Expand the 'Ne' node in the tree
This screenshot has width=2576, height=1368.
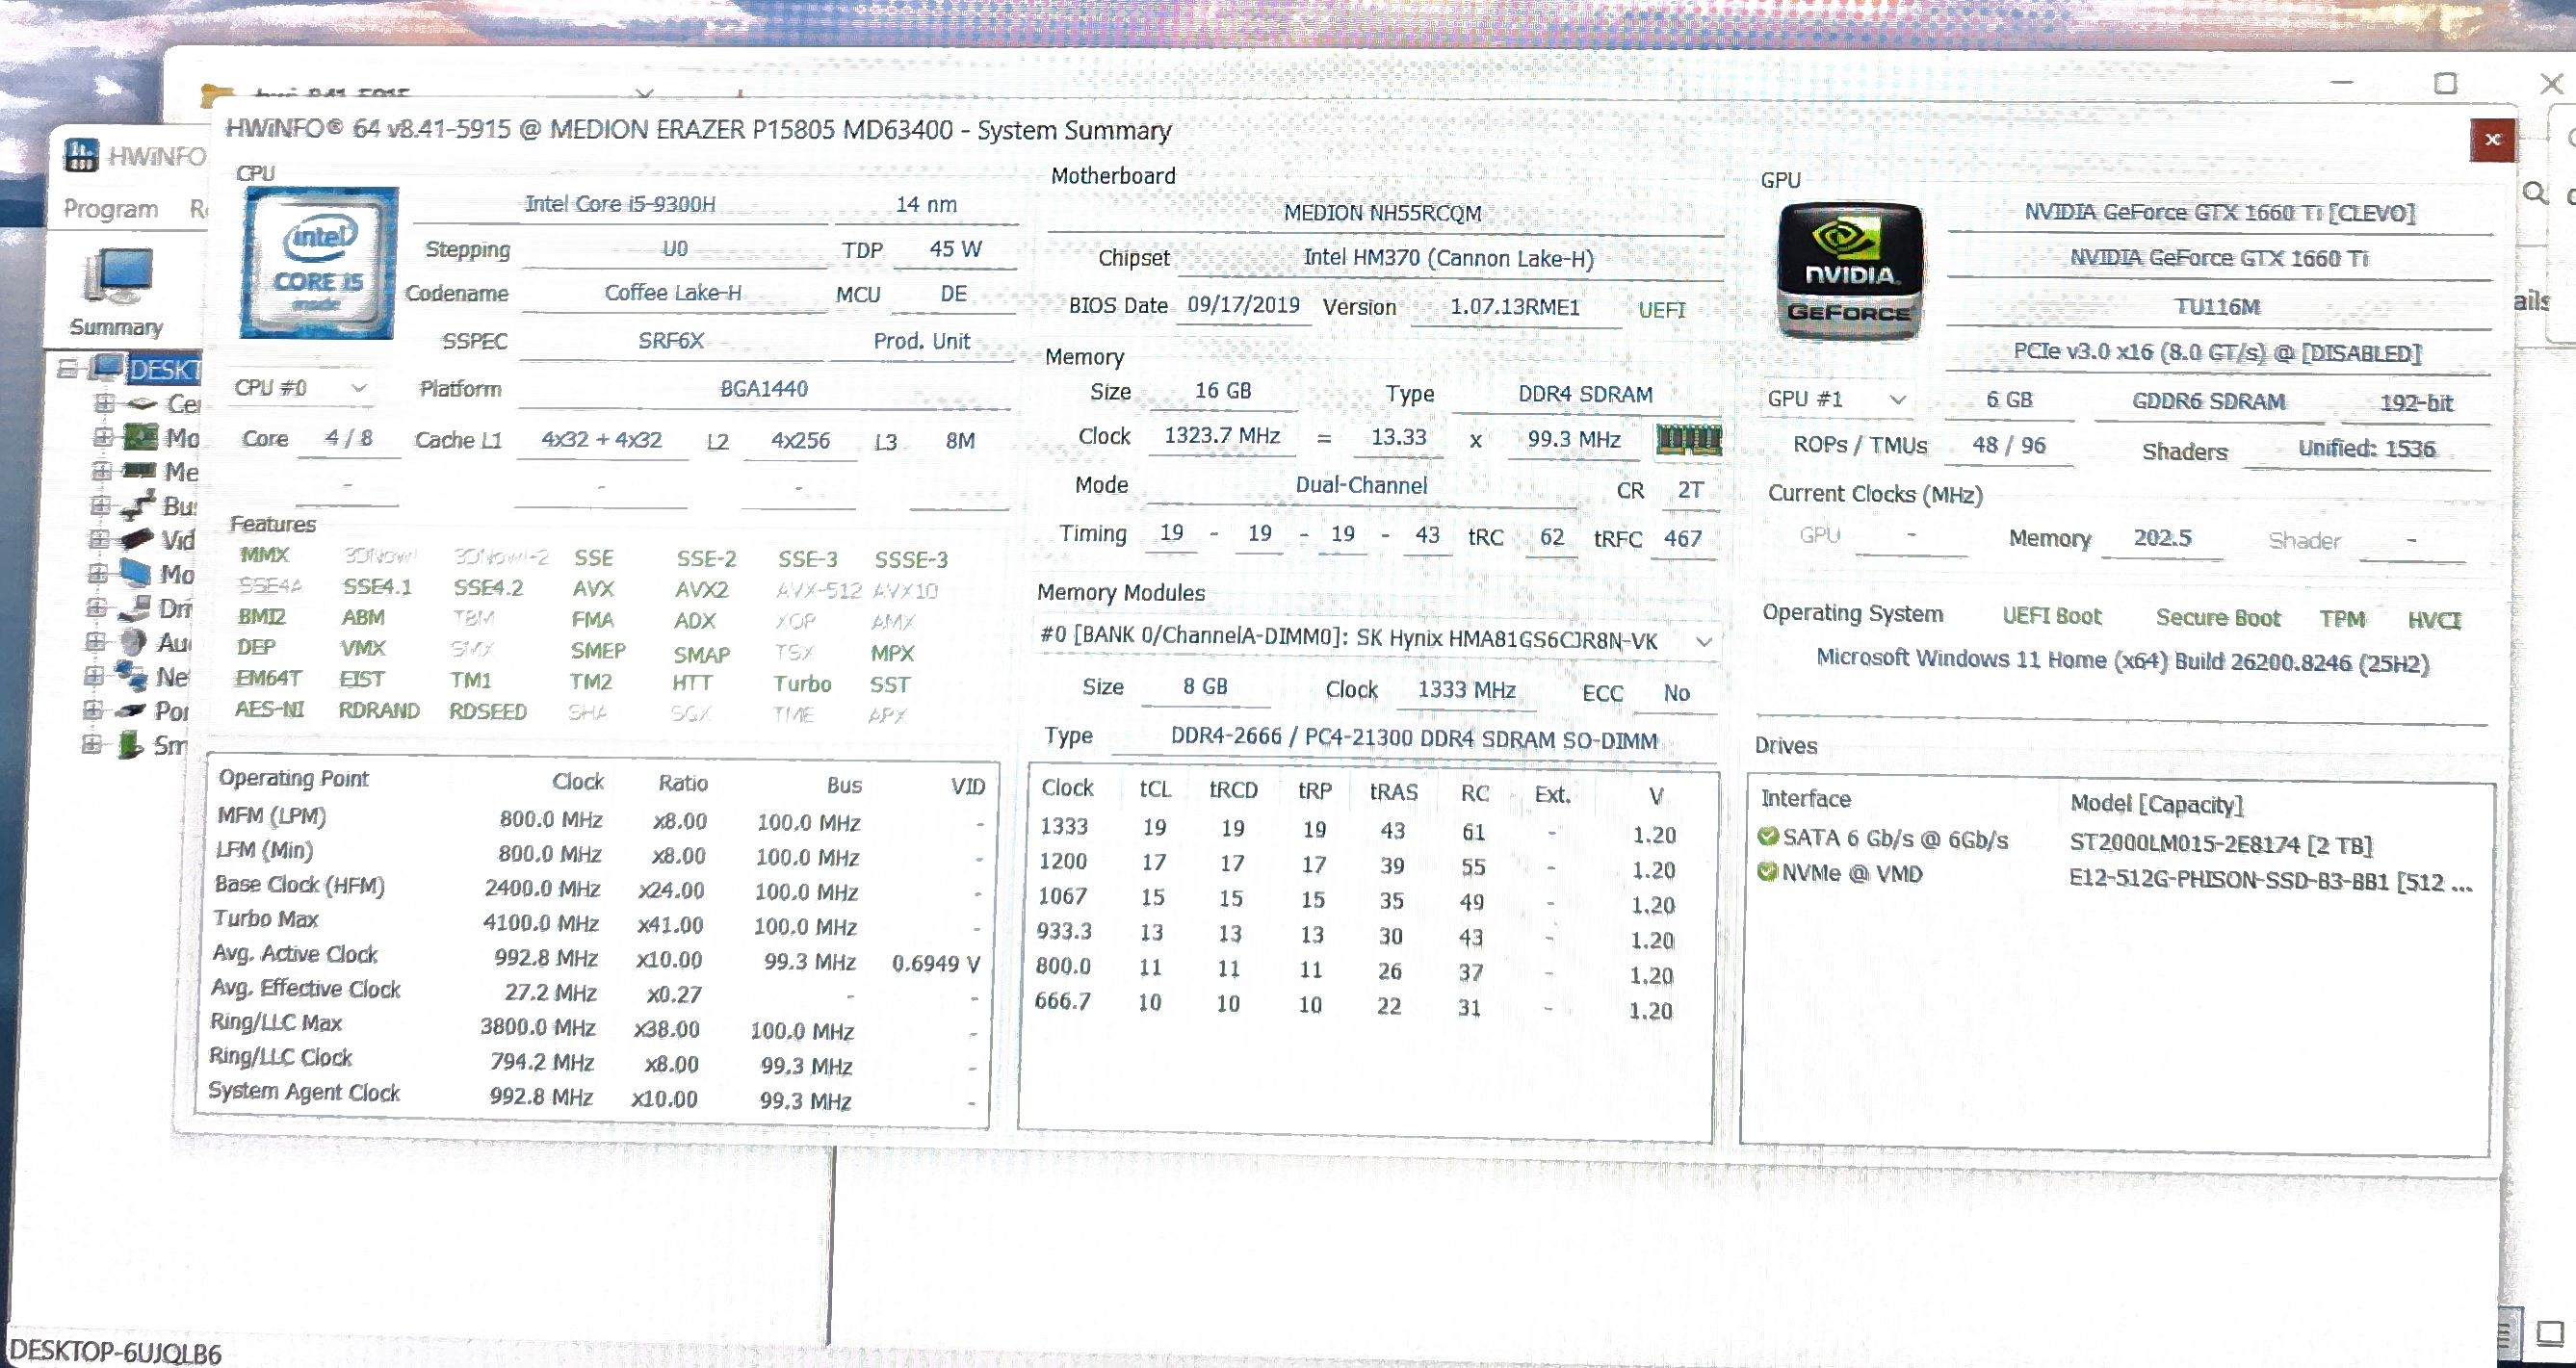point(94,675)
